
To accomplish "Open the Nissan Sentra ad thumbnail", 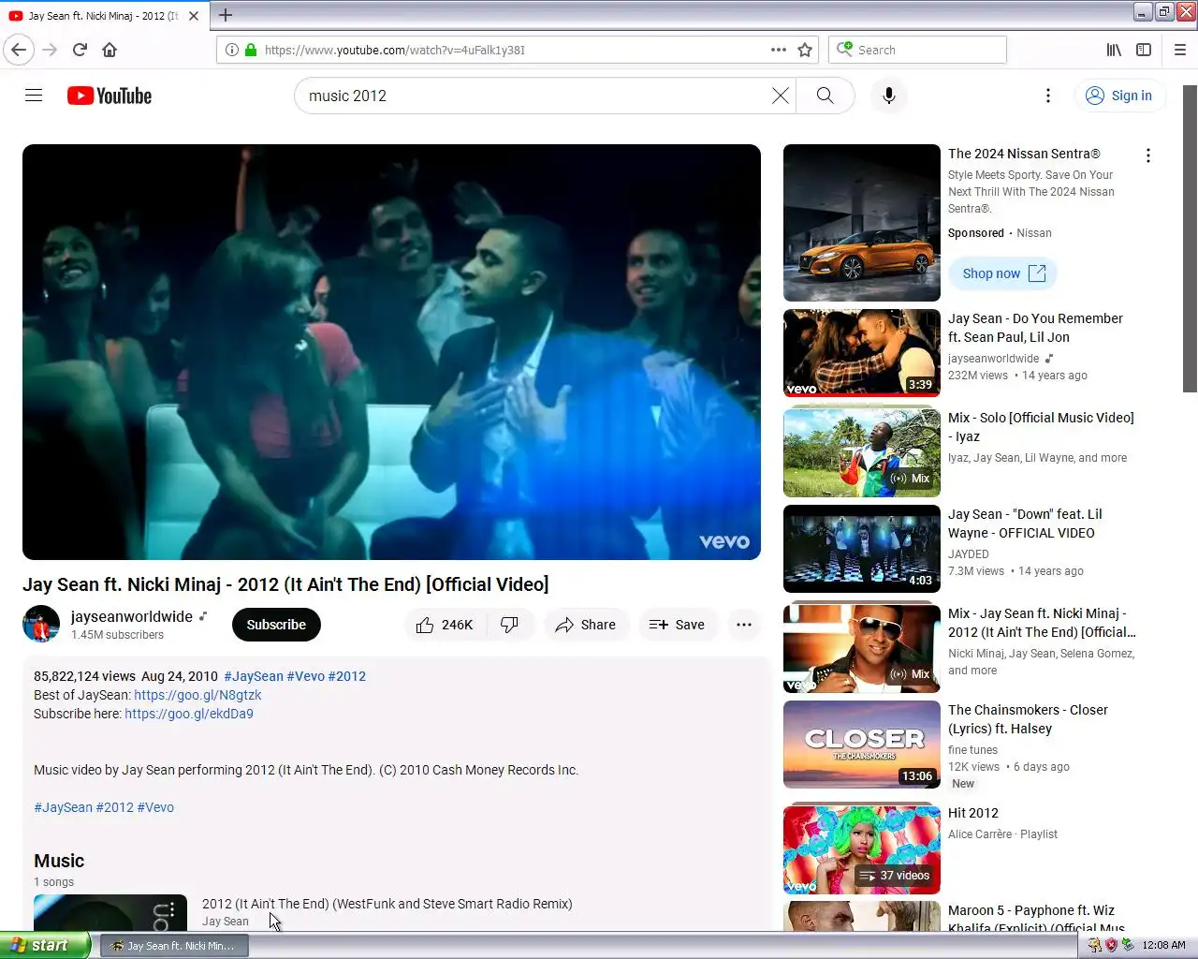I will [x=862, y=223].
